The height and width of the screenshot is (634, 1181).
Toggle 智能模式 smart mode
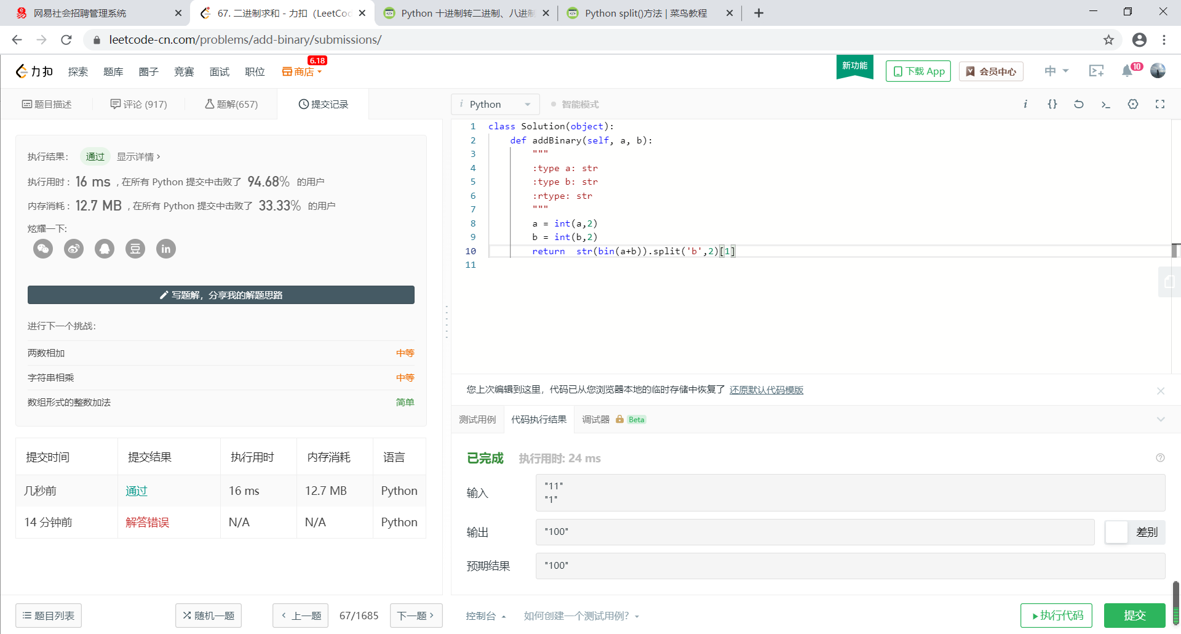[575, 105]
